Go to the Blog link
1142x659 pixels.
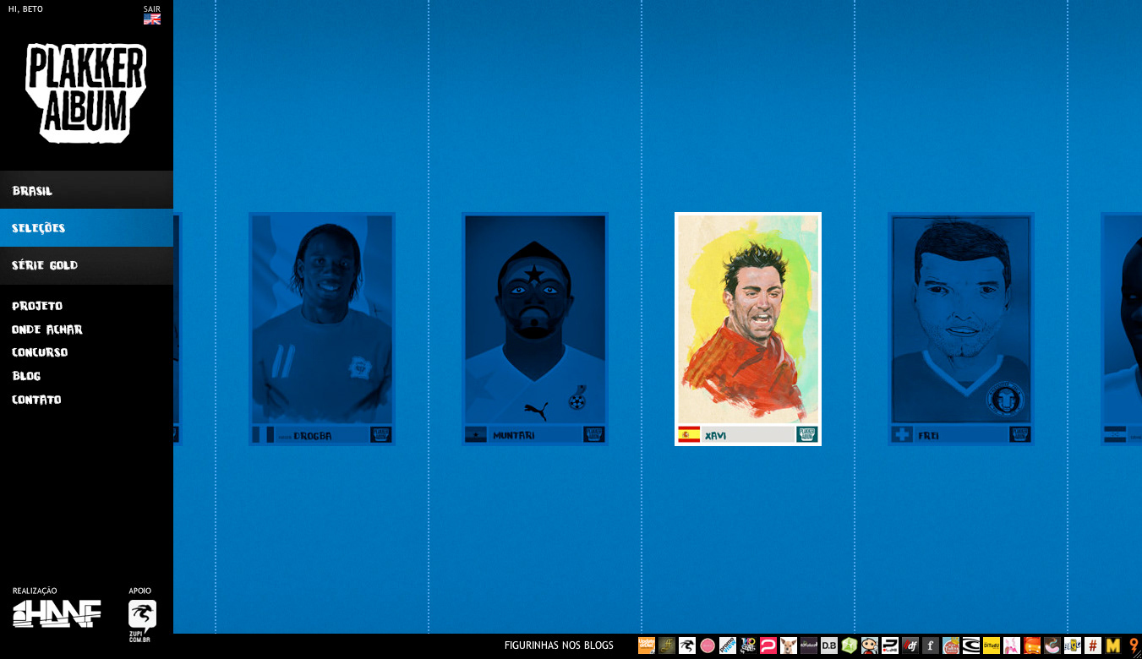(x=26, y=376)
